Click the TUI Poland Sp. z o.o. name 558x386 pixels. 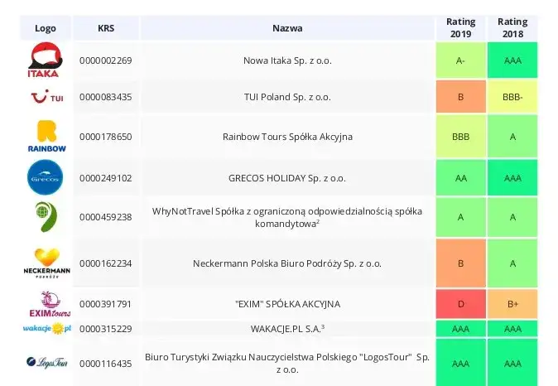point(287,97)
